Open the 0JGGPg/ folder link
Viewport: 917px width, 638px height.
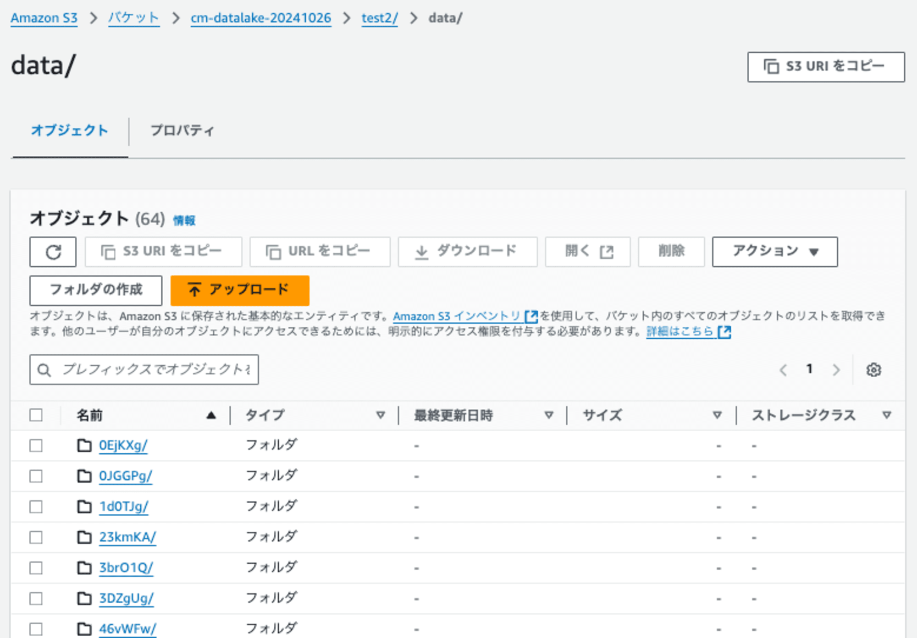(x=126, y=476)
